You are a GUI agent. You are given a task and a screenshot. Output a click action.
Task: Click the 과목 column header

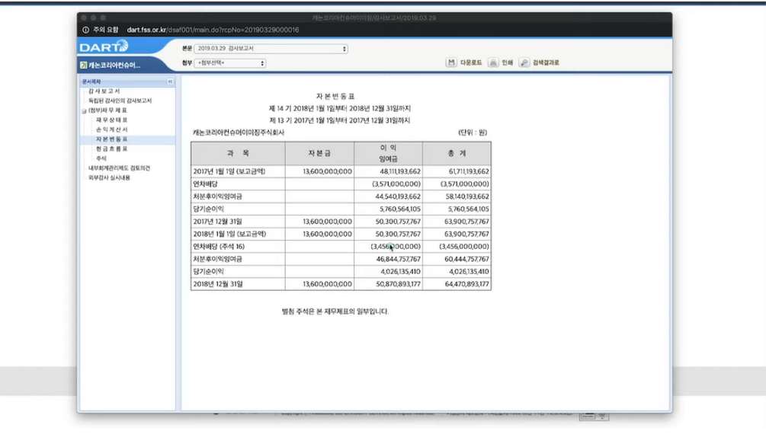pos(238,153)
